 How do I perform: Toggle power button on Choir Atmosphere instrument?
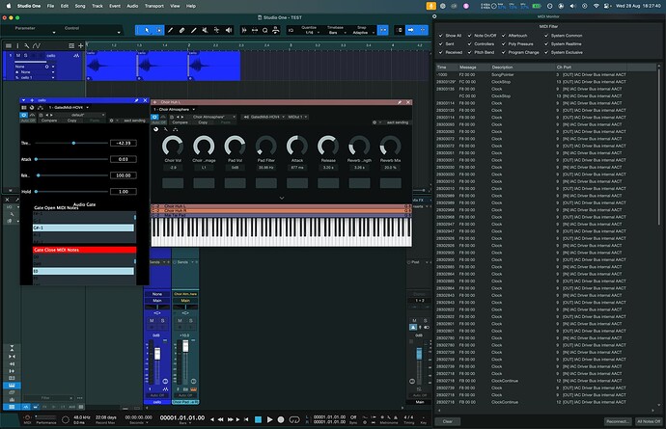[x=155, y=117]
